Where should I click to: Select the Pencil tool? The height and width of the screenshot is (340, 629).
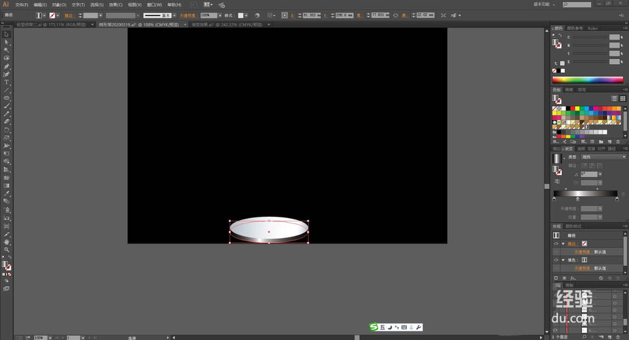pyautogui.click(x=6, y=114)
